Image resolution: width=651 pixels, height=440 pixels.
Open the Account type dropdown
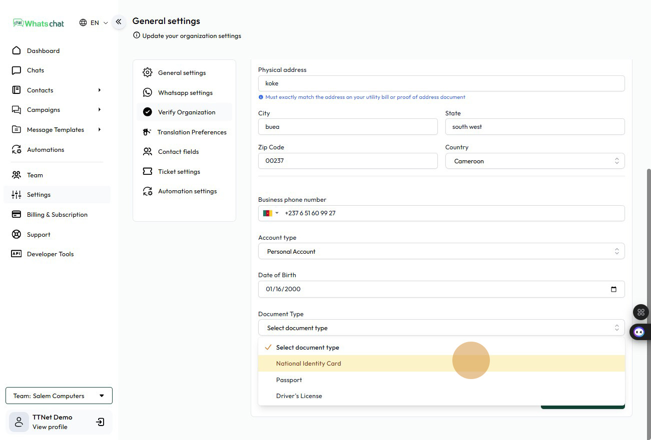(441, 251)
